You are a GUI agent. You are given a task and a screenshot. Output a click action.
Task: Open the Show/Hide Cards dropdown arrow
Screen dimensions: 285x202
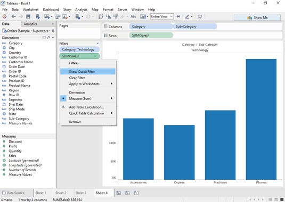click(148, 16)
